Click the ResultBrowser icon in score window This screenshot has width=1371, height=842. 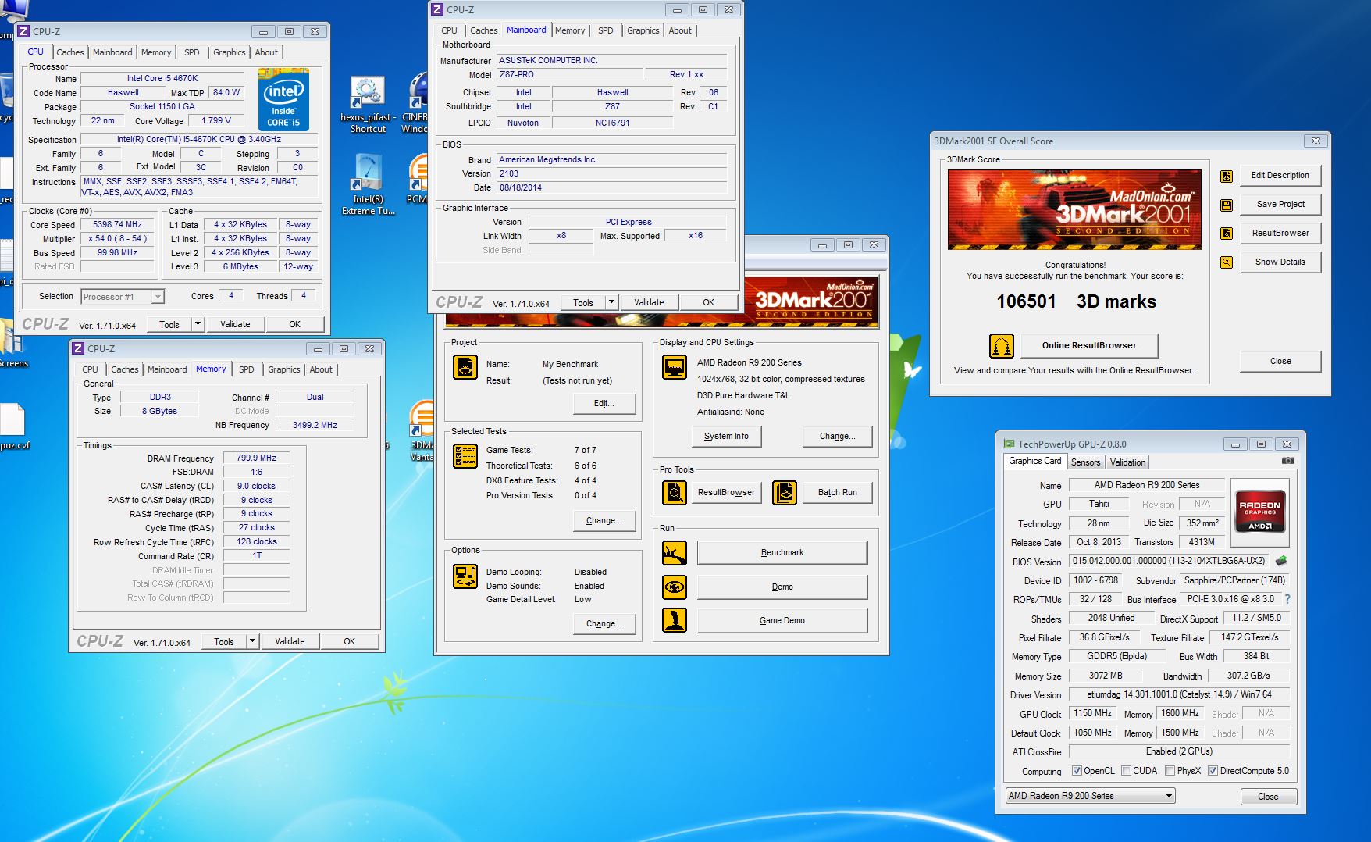point(1227,234)
